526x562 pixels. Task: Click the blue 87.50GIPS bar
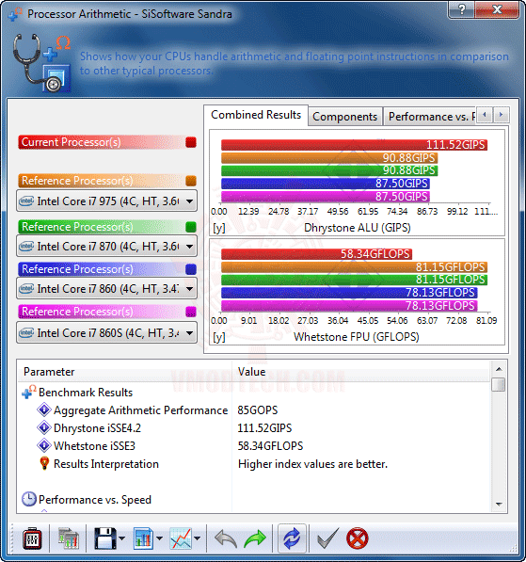click(x=326, y=184)
